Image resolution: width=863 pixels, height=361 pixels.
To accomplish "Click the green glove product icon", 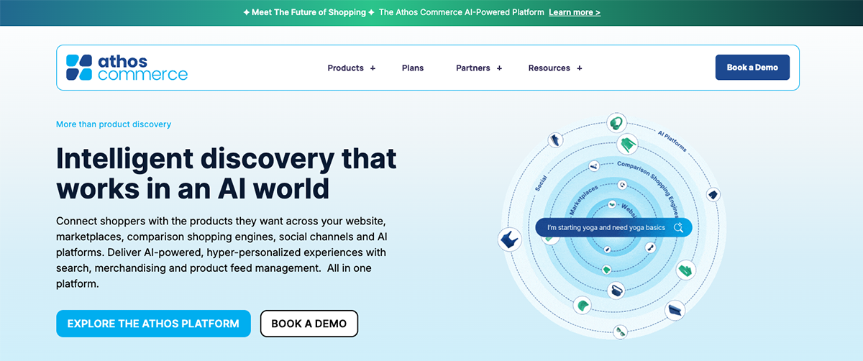I will [x=687, y=270].
